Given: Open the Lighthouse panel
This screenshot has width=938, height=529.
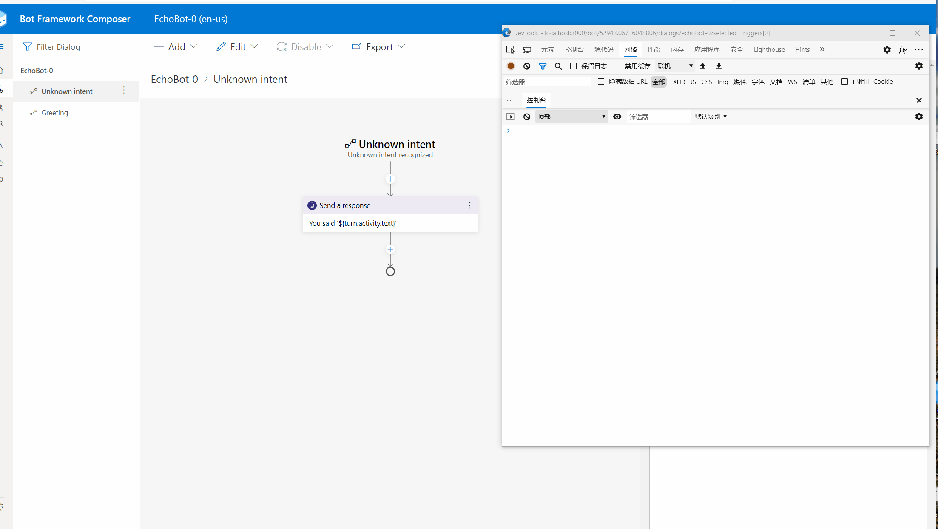Looking at the screenshot, I should click(769, 49).
